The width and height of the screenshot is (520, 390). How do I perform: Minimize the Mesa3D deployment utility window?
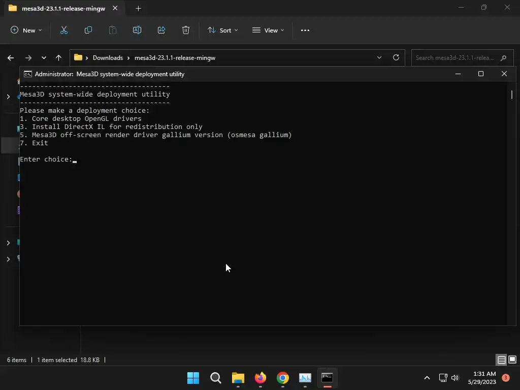pos(458,74)
